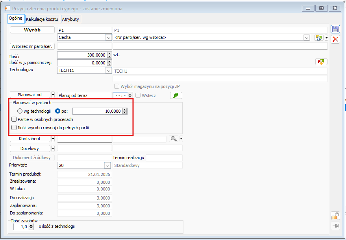The image size is (346, 240).
Task: Check 'Ilość wyrobu równaj do pełnych partii'
Action: pyautogui.click(x=15, y=127)
